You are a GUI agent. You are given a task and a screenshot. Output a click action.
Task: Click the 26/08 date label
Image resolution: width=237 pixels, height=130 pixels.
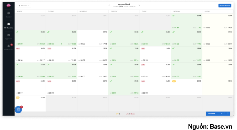coord(105,81)
